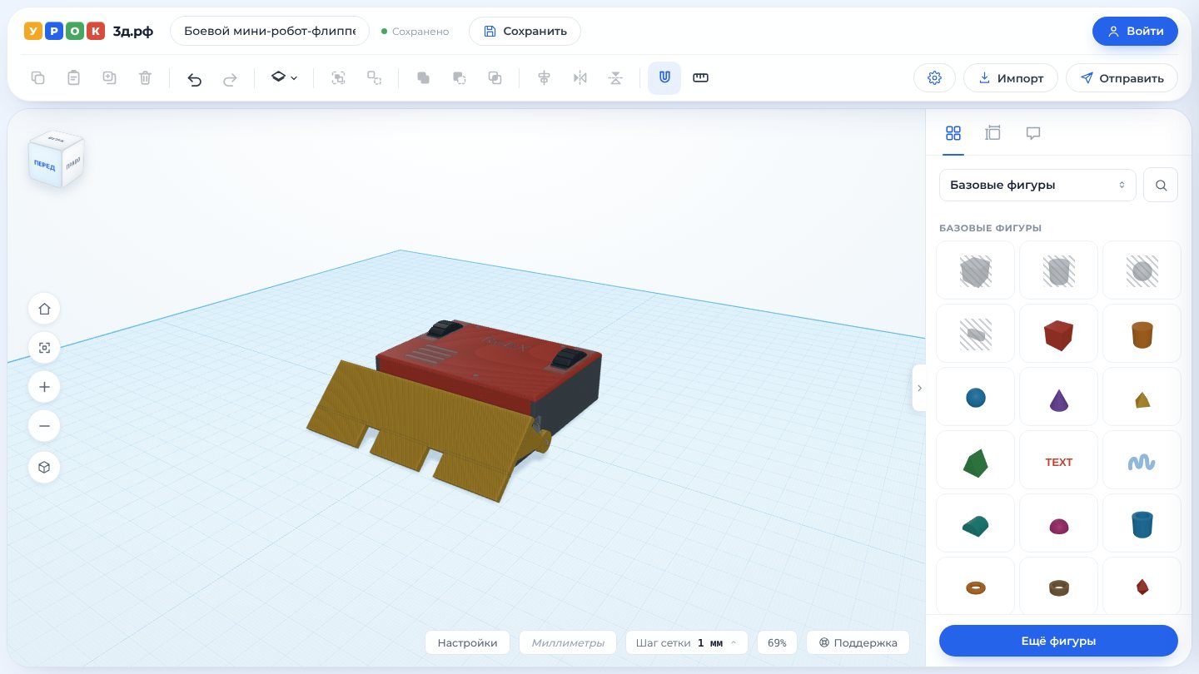Switch to the comments tab

pyautogui.click(x=1033, y=133)
